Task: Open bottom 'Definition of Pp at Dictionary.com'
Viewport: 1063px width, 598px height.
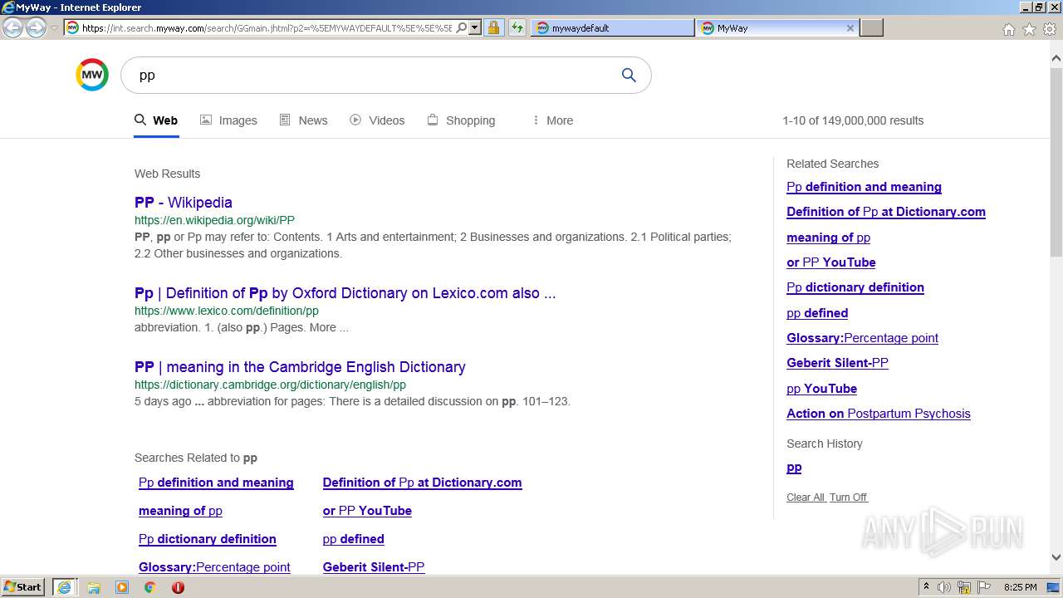Action: click(422, 483)
